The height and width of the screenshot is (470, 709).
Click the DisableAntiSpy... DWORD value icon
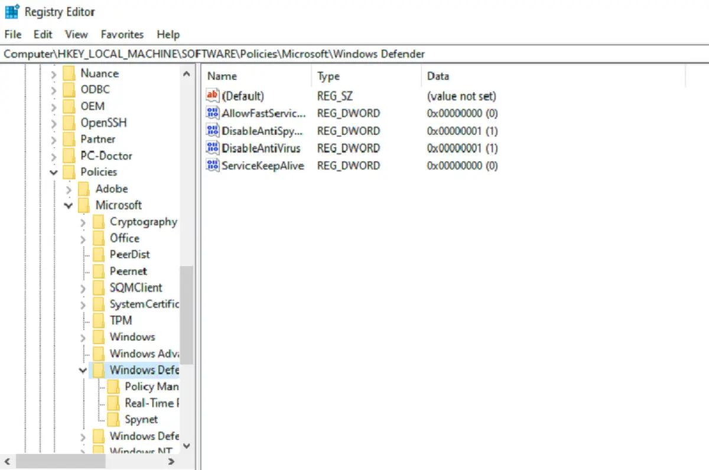(212, 131)
